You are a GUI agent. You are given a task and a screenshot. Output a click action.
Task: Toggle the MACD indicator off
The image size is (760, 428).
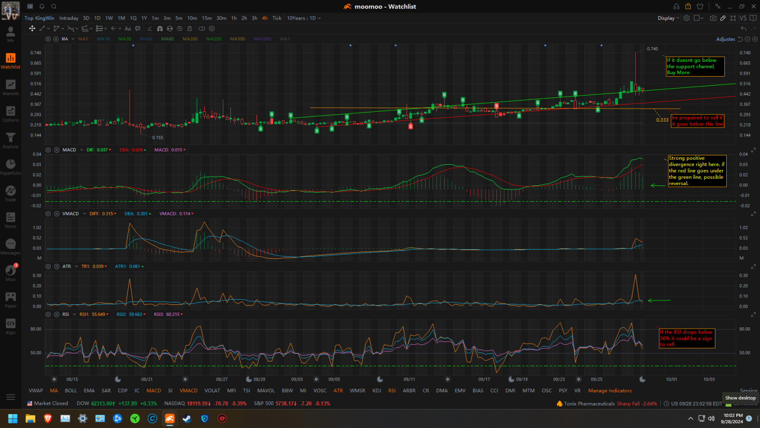click(153, 390)
